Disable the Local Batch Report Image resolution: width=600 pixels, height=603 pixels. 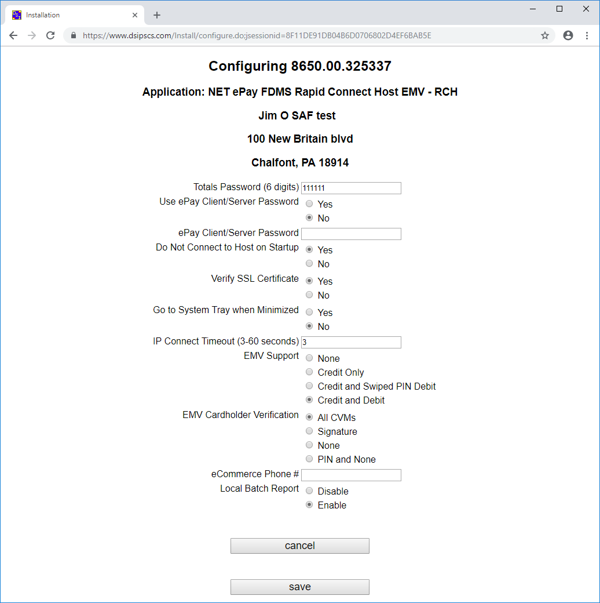(x=309, y=490)
